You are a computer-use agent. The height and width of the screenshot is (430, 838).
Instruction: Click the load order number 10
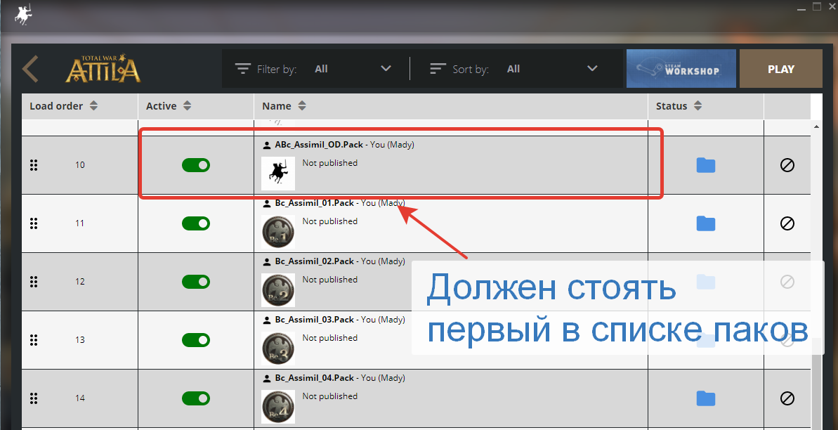pyautogui.click(x=79, y=164)
